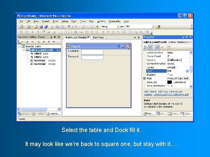Click the green add icon in Document Outline

tap(27, 42)
